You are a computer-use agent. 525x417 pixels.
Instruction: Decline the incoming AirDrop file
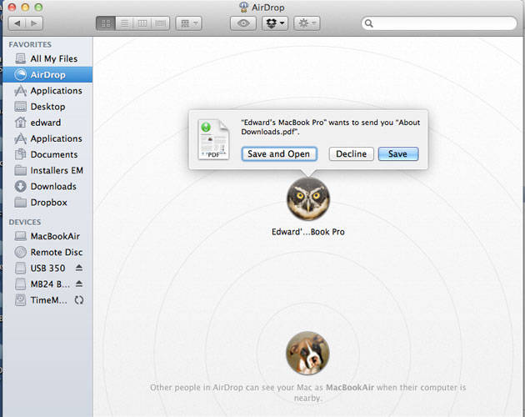[351, 153]
